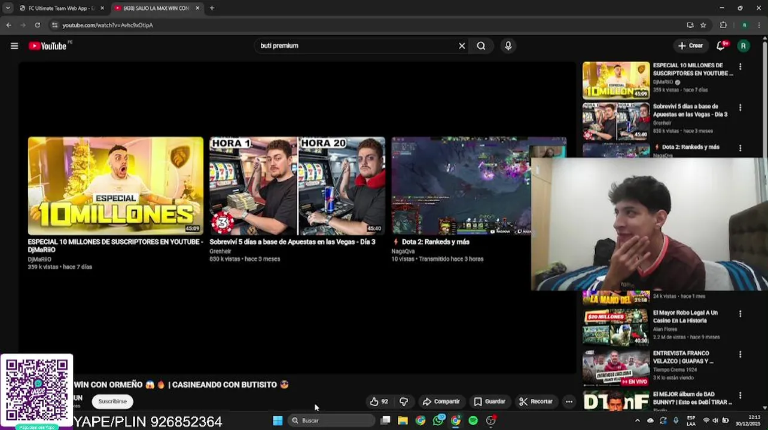Open Spotify from the taskbar
Screen dimensions: 768x430
point(473,420)
